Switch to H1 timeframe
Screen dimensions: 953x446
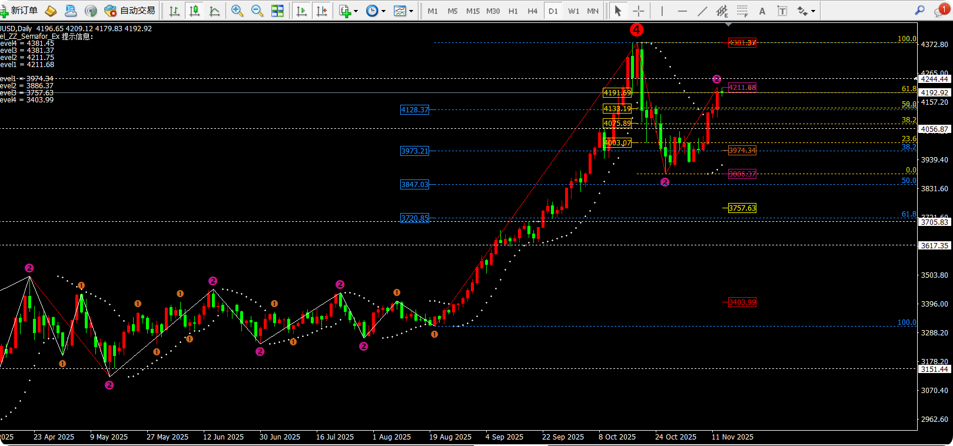[x=513, y=11]
